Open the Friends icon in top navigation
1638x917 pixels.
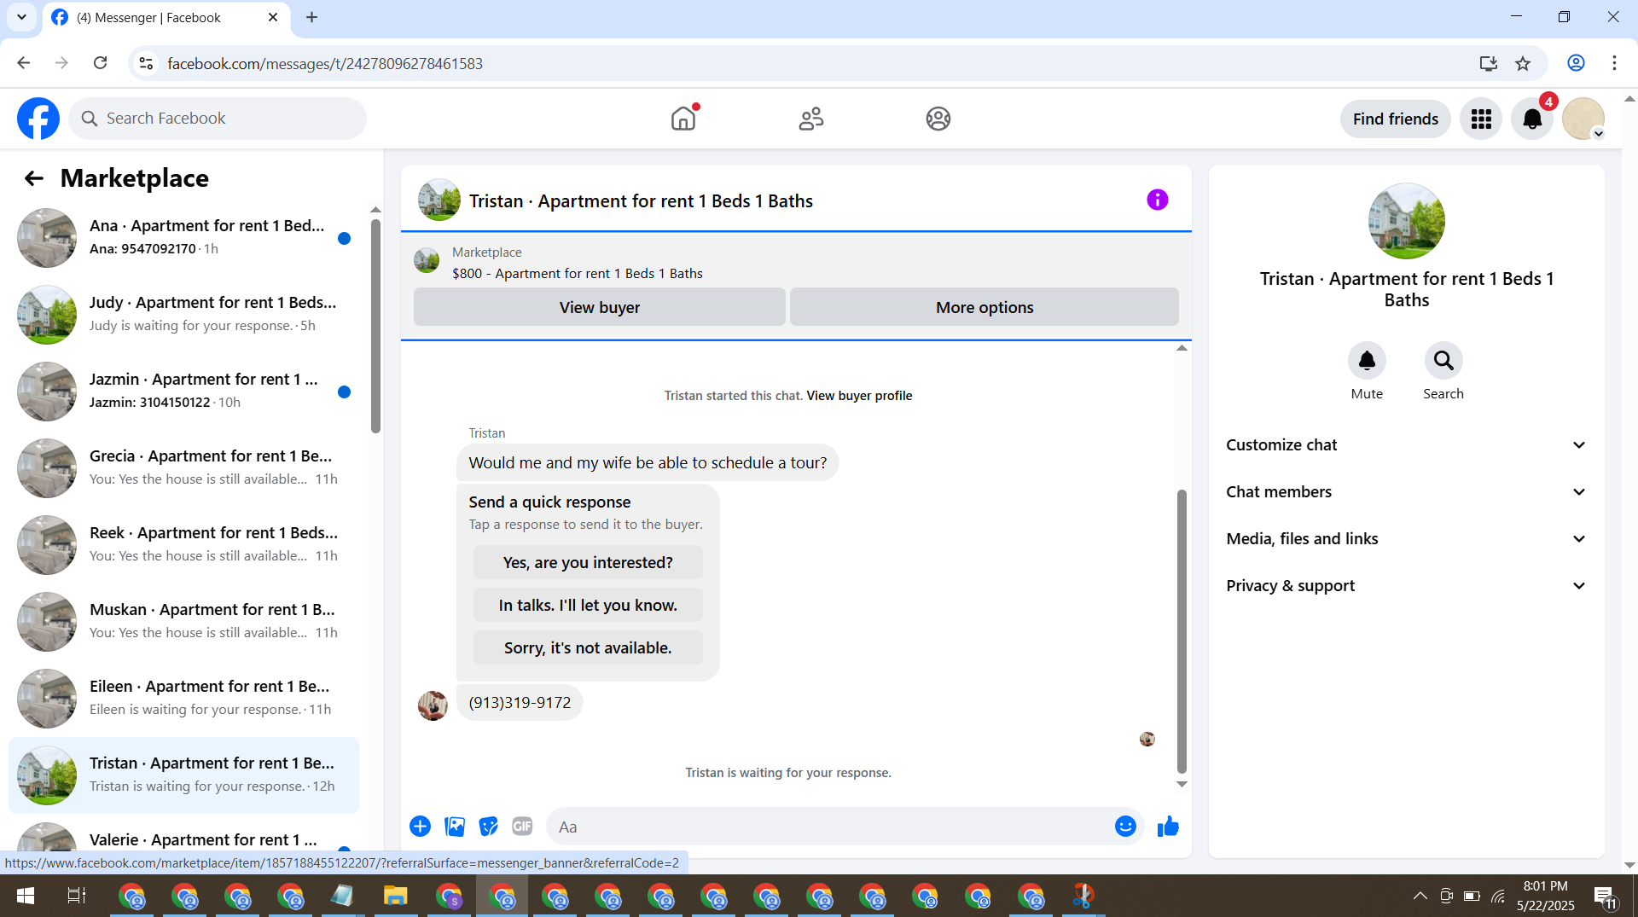[x=811, y=119]
